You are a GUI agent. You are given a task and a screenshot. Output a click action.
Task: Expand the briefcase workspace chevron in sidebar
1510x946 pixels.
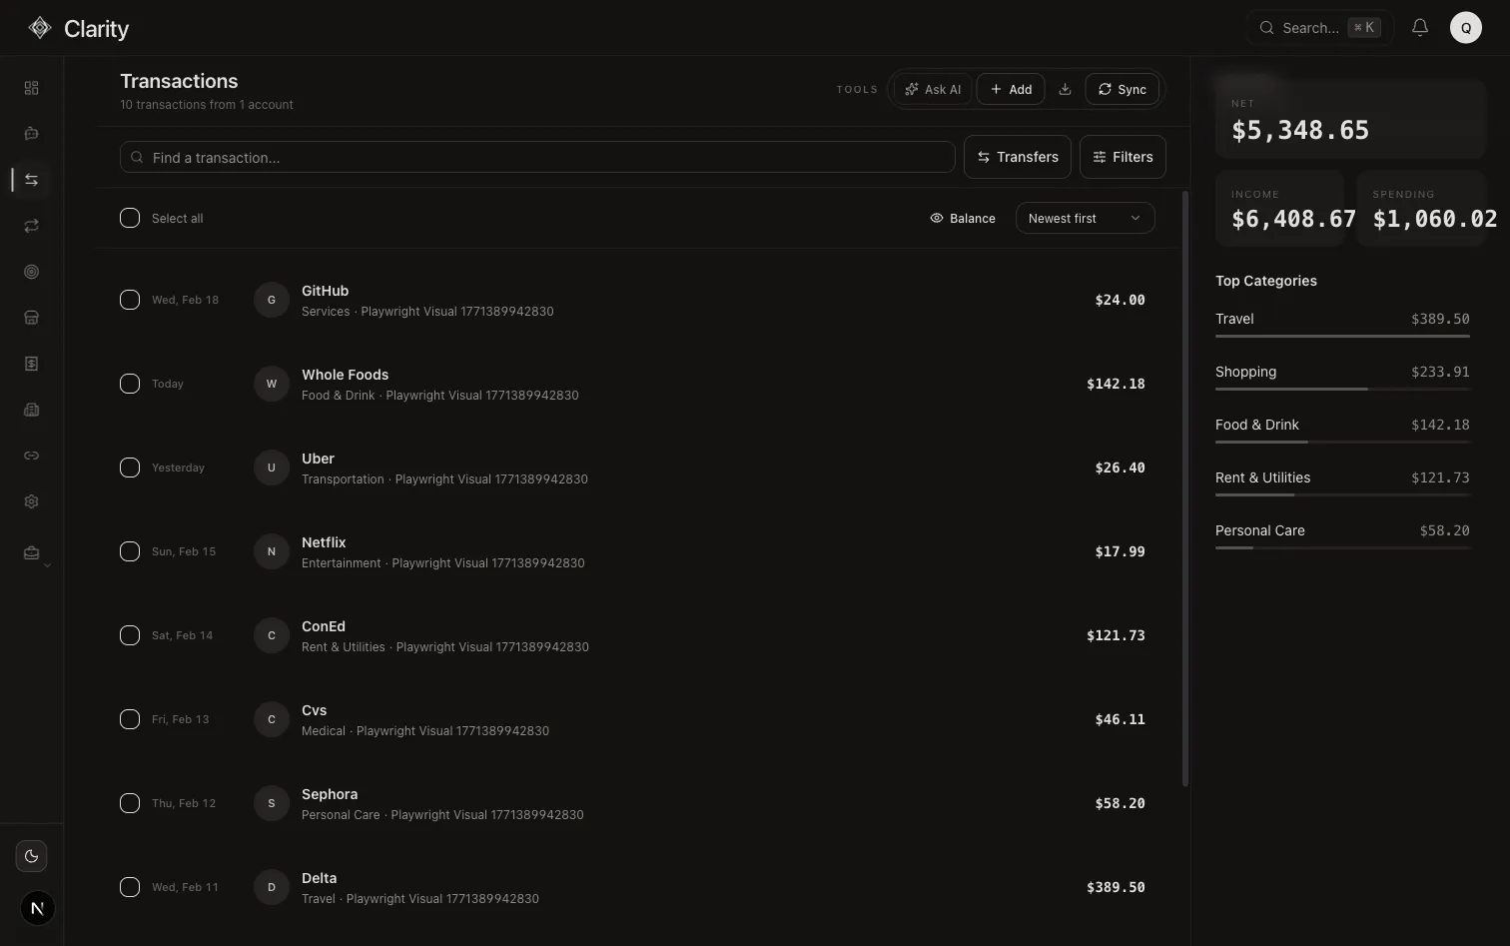click(x=46, y=565)
